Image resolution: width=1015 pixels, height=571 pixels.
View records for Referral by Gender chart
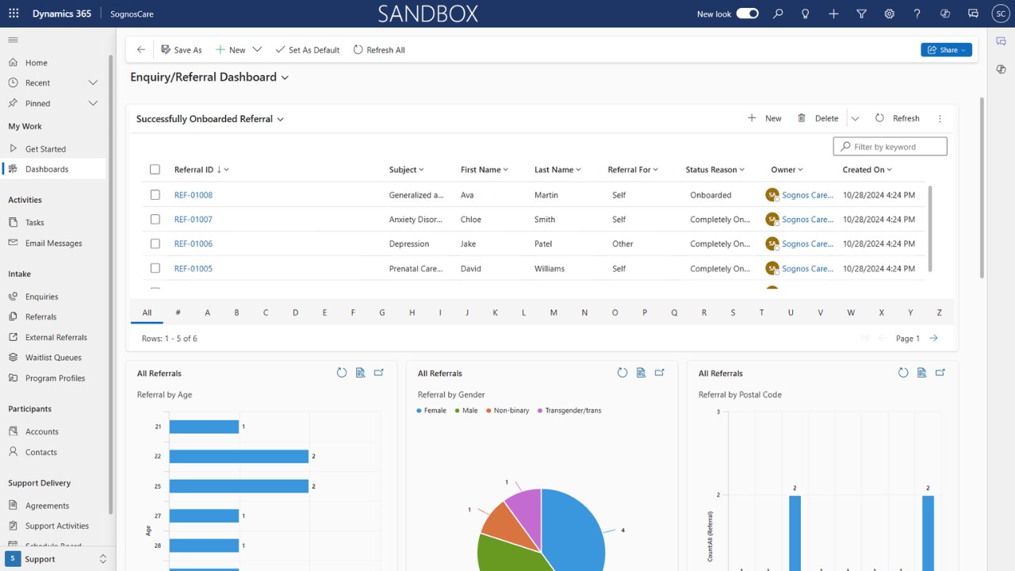tap(641, 373)
